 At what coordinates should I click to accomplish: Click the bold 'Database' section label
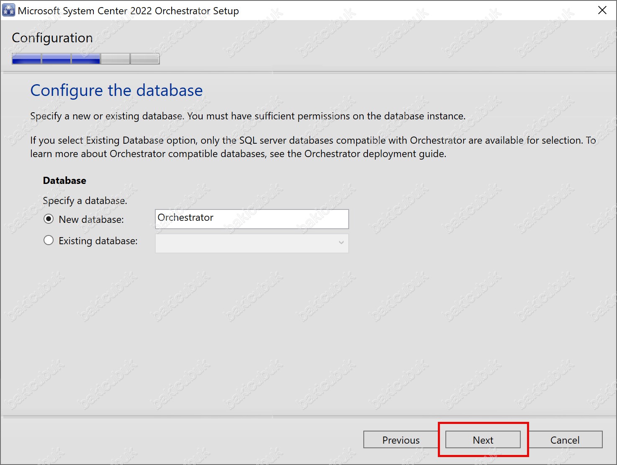(x=64, y=181)
